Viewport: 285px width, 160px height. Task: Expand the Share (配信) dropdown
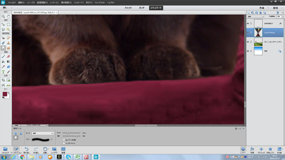[282, 8]
